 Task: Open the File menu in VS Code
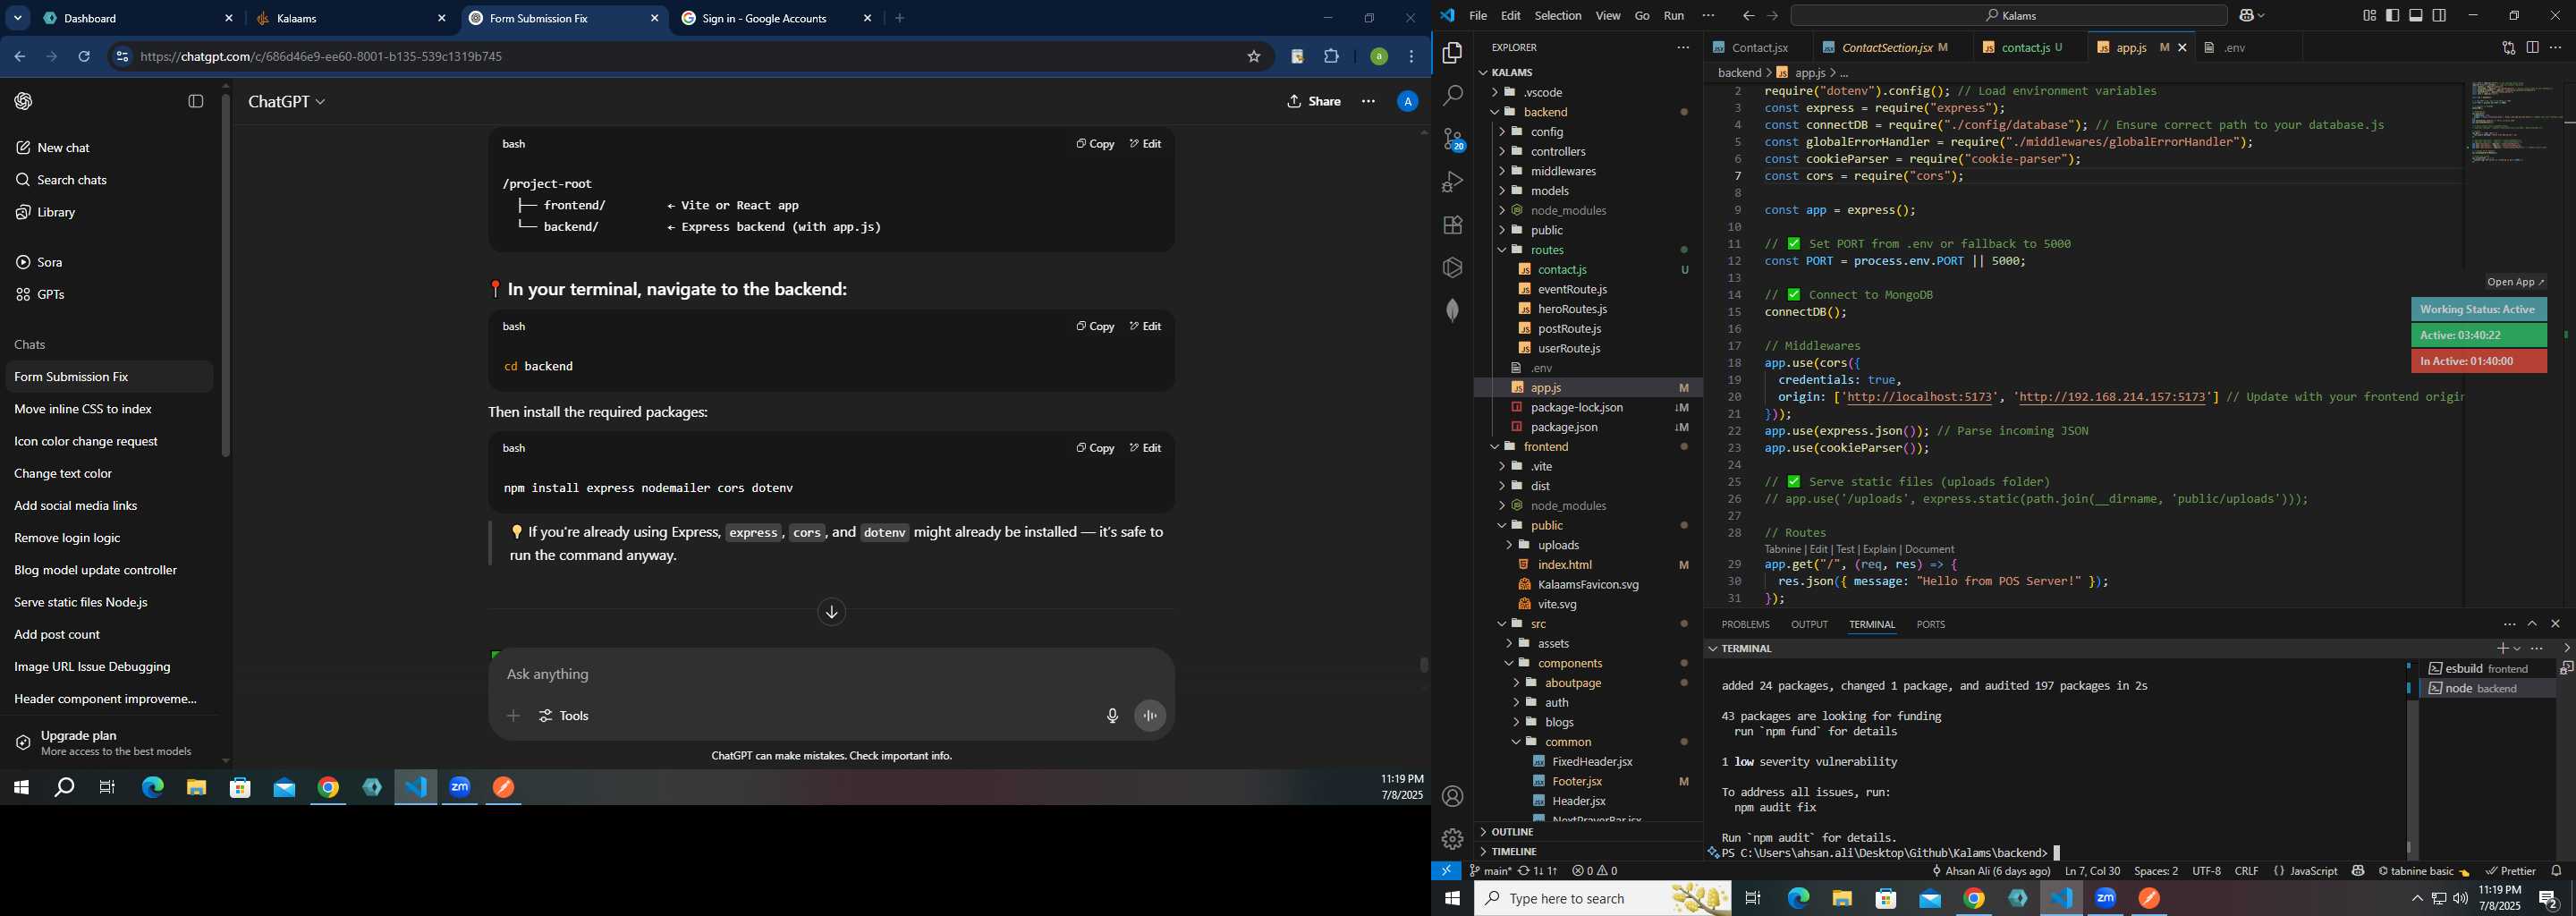pyautogui.click(x=1477, y=16)
